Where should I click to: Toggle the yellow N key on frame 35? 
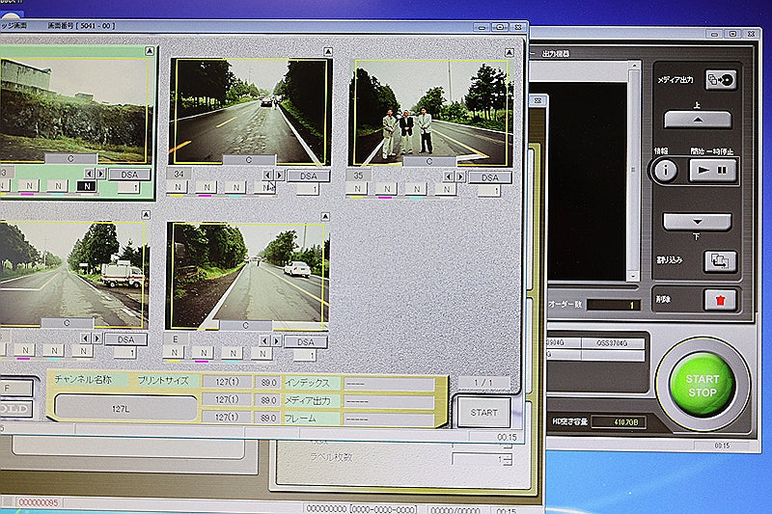pos(357,189)
